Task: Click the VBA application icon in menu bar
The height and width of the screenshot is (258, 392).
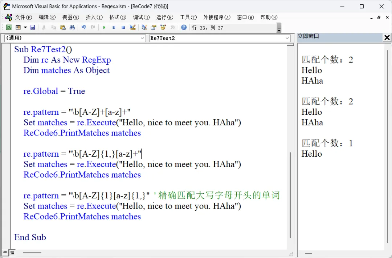Action: tap(8, 17)
